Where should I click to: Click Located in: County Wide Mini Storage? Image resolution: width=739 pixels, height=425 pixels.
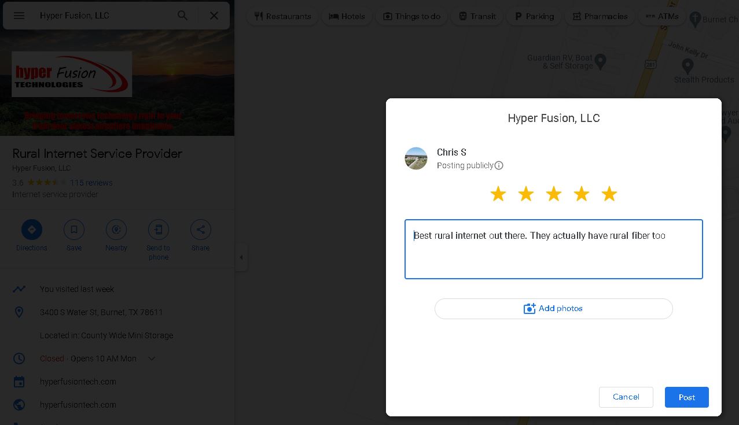pyautogui.click(x=106, y=335)
